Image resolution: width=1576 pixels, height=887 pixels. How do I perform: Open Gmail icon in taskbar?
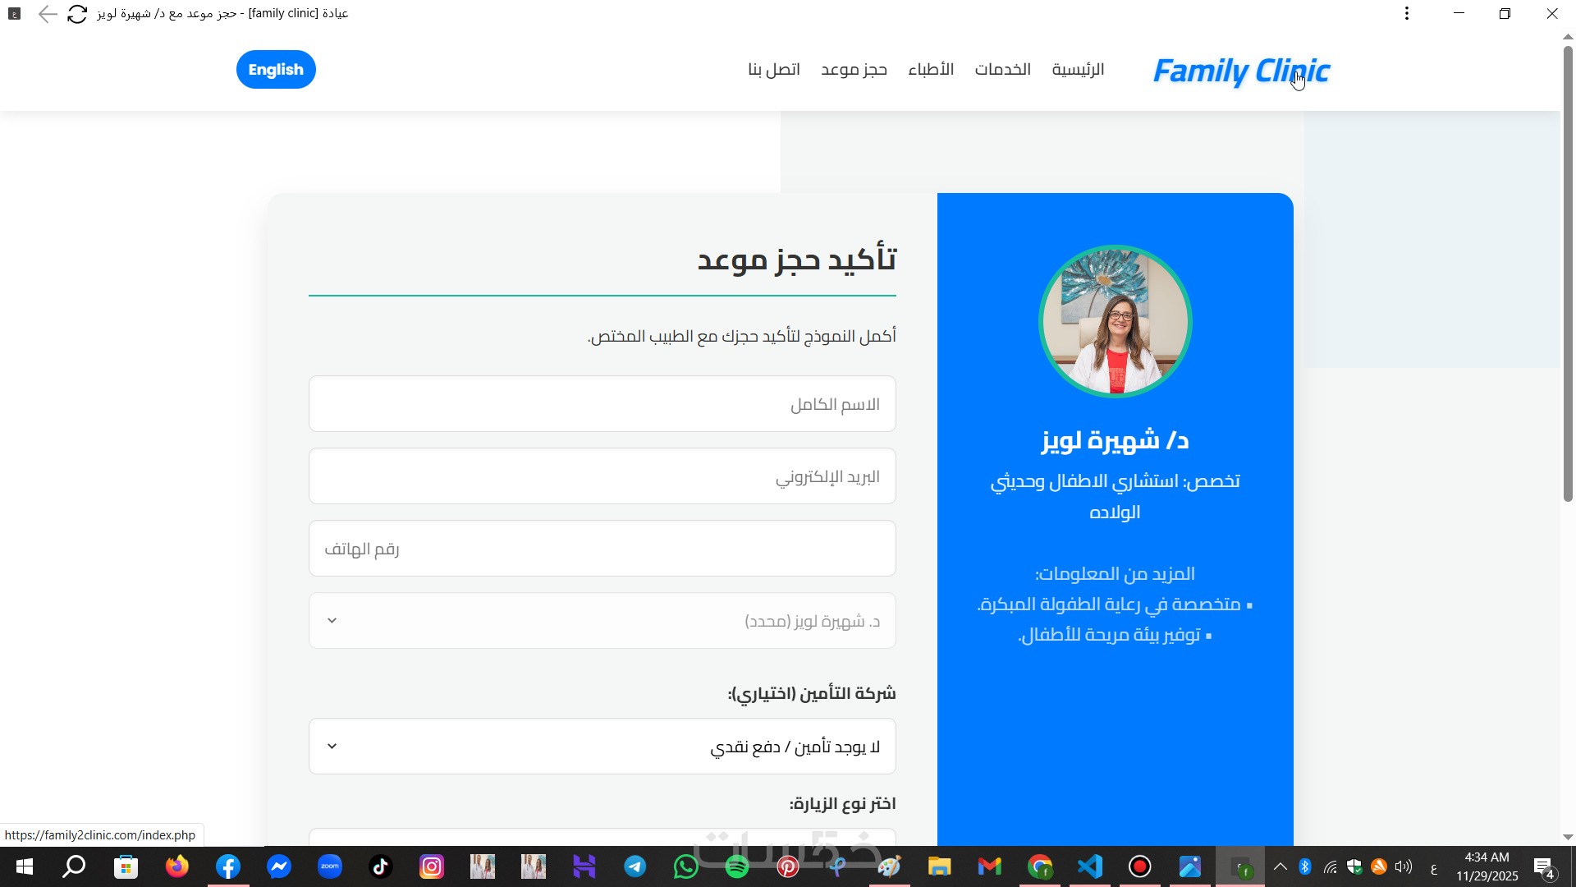pyautogui.click(x=990, y=866)
